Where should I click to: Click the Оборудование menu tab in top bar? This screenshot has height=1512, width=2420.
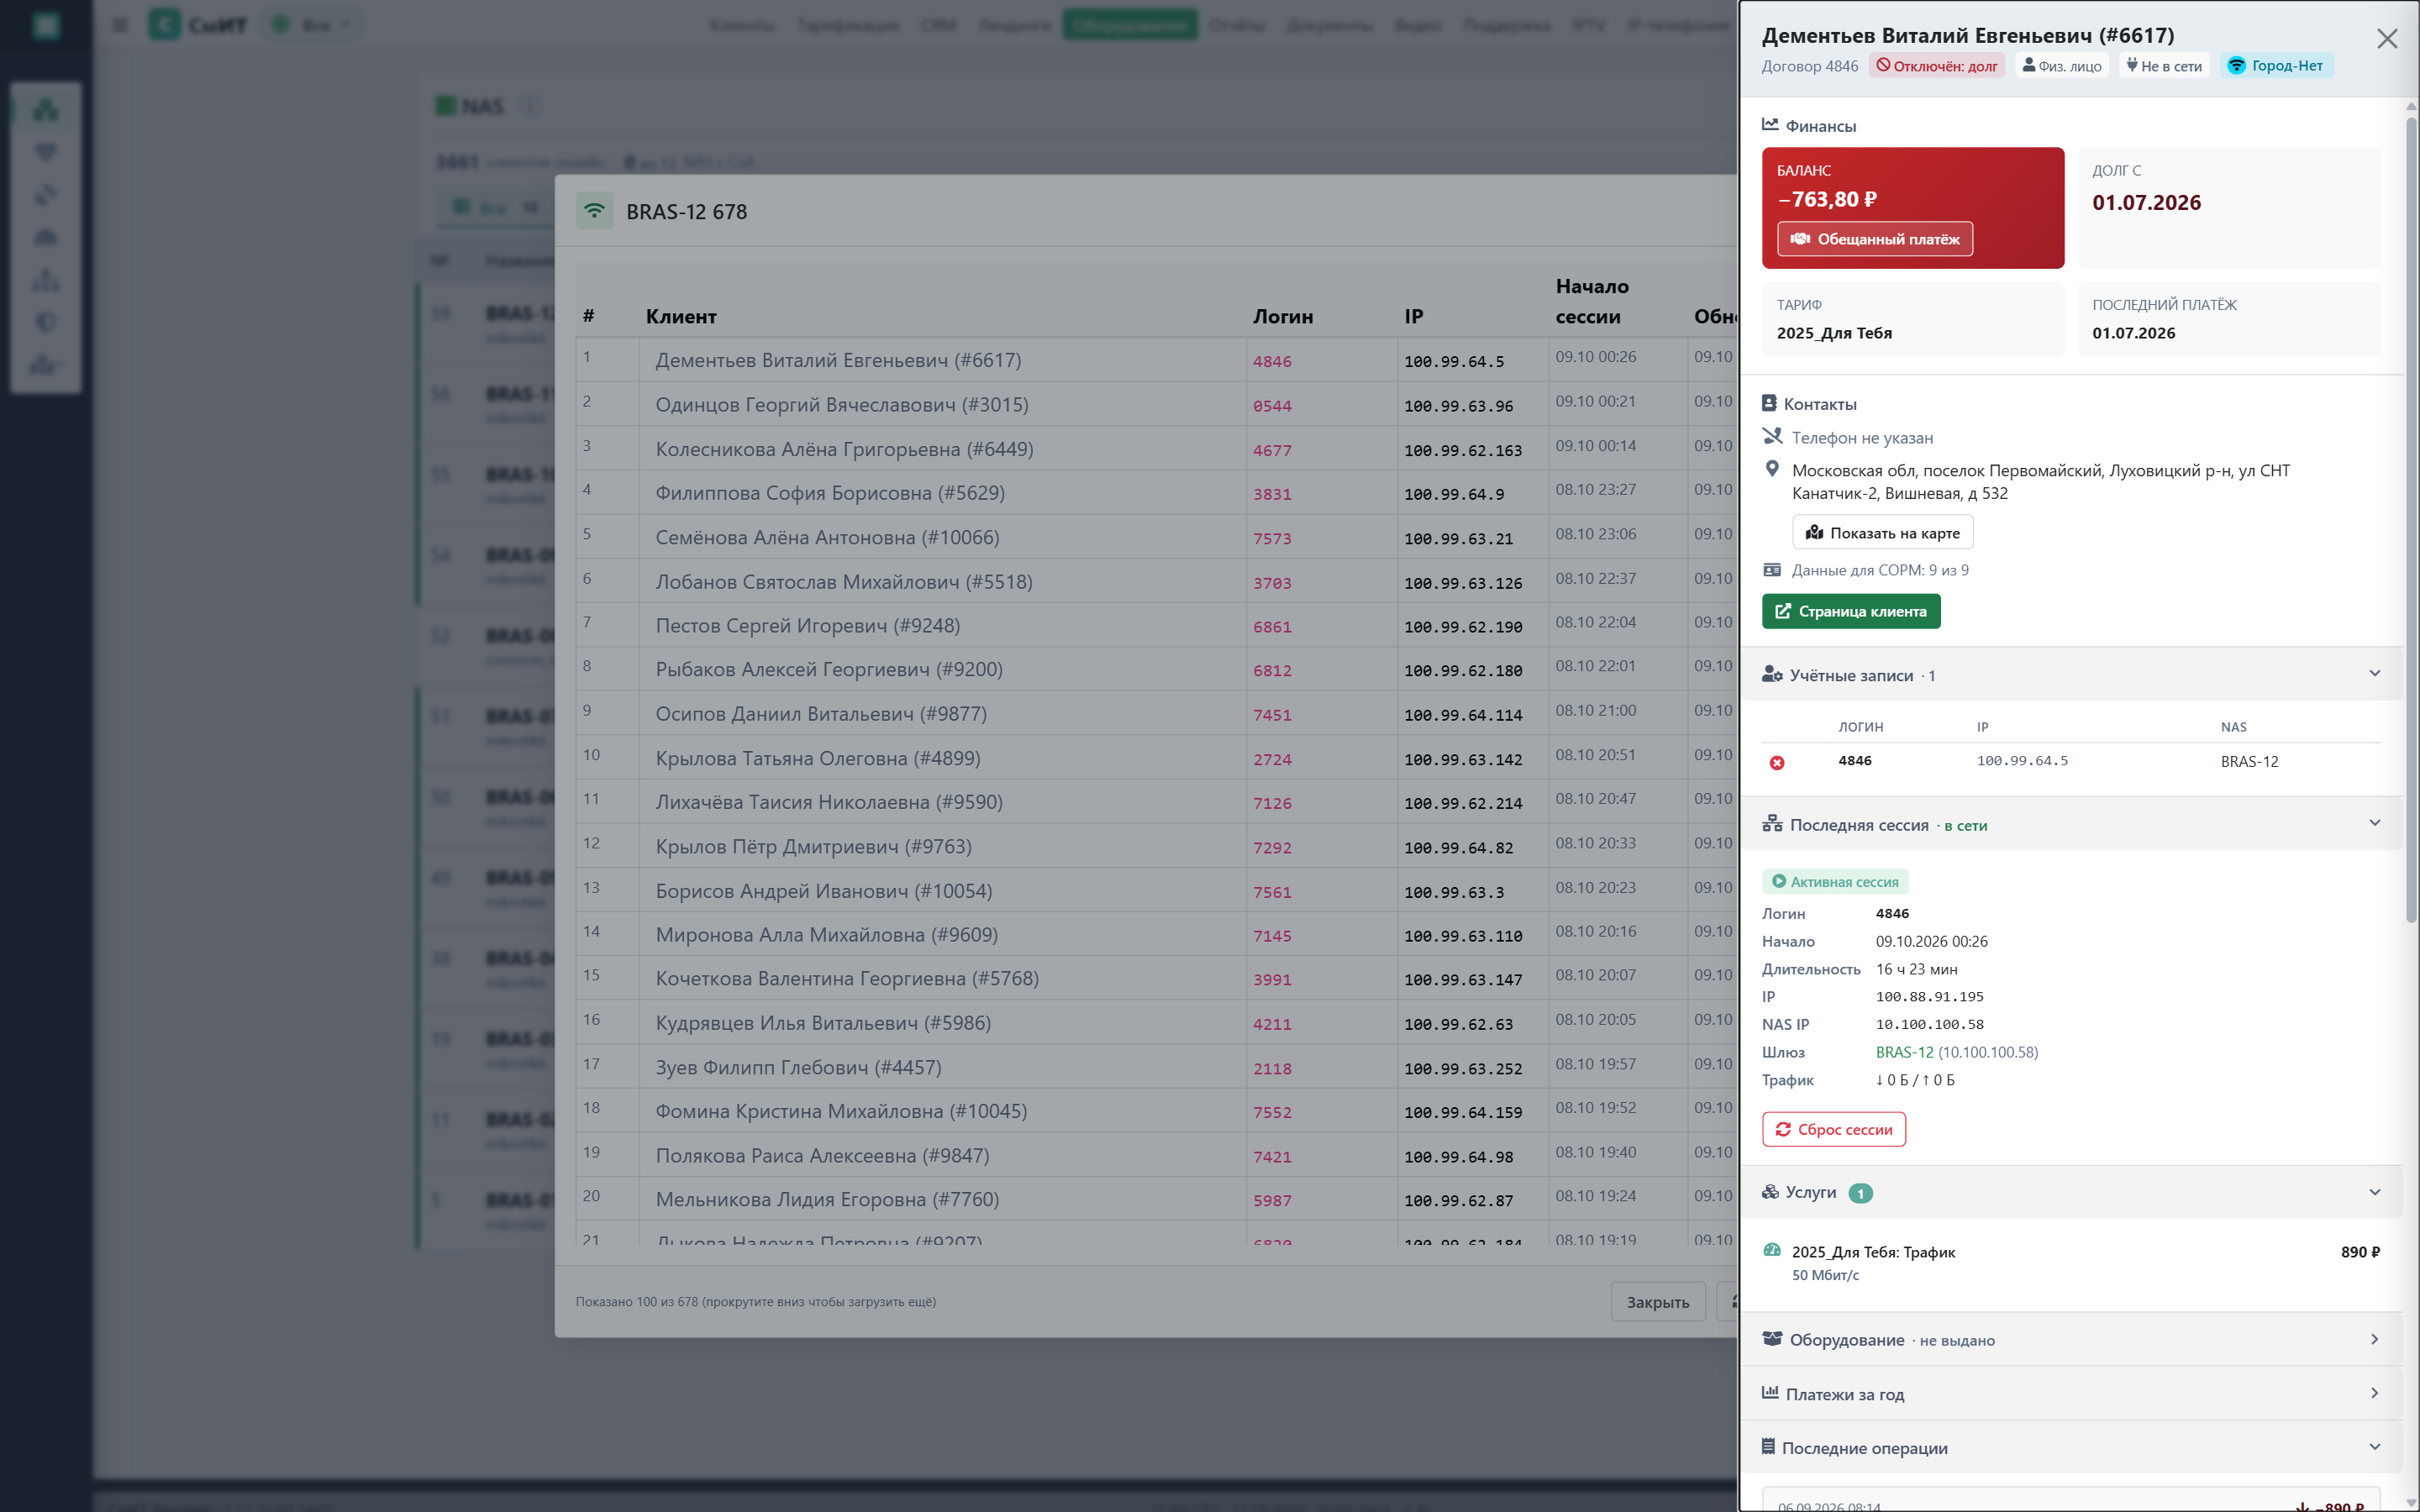pos(1129,25)
